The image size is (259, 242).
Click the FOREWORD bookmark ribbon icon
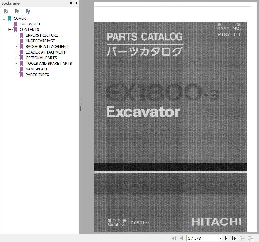(15, 24)
